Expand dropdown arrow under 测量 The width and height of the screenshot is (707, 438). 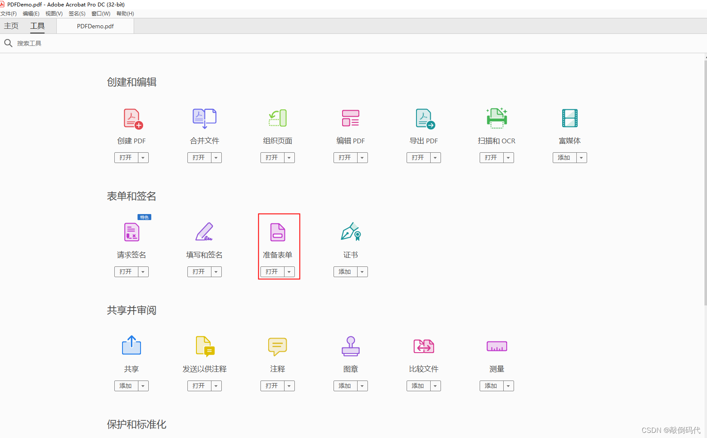pyautogui.click(x=508, y=386)
